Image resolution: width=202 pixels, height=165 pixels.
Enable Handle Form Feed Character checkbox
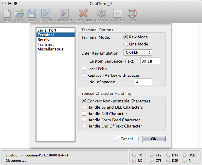click(x=84, y=120)
